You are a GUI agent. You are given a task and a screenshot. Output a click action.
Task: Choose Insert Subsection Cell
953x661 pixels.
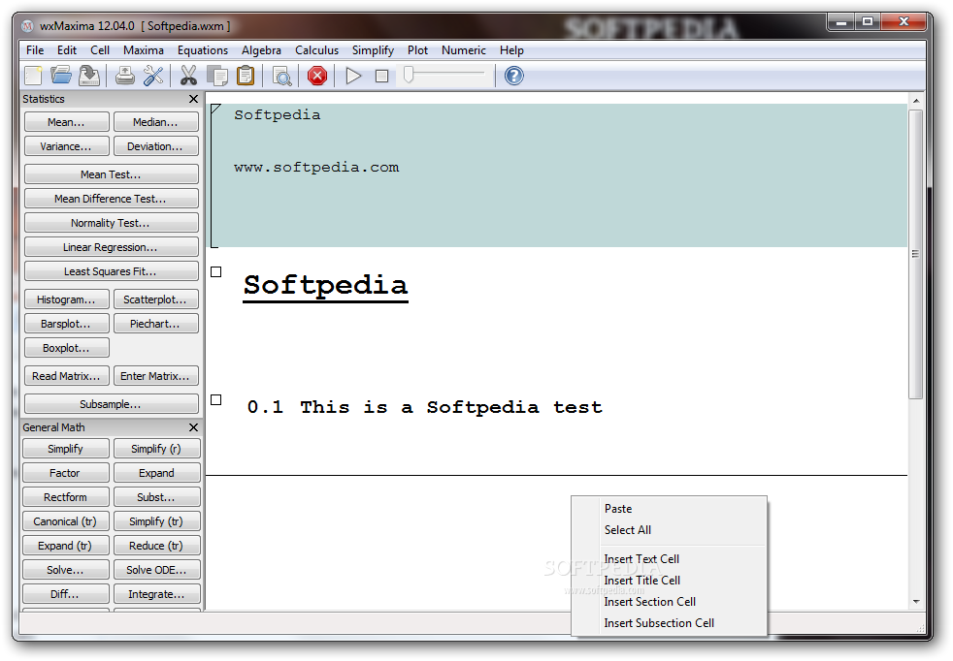tap(669, 623)
